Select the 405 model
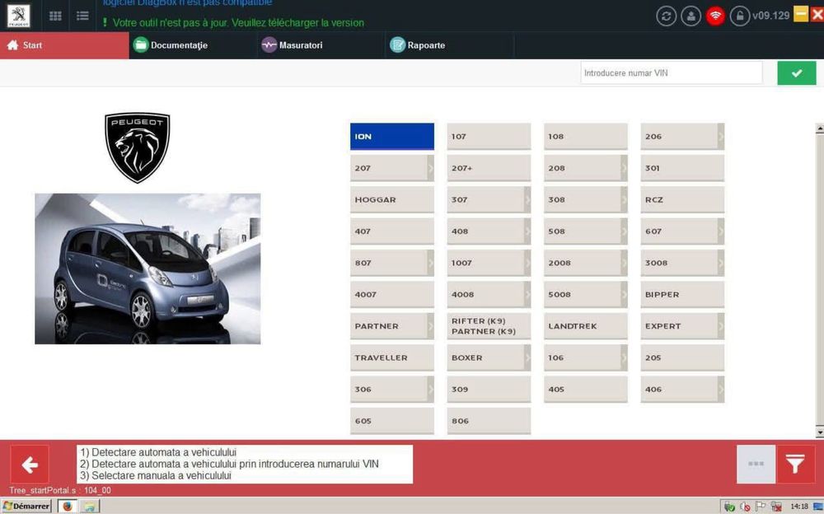This screenshot has width=824, height=514. click(x=585, y=390)
